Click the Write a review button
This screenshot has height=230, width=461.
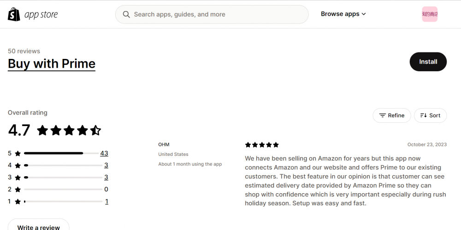(x=39, y=226)
